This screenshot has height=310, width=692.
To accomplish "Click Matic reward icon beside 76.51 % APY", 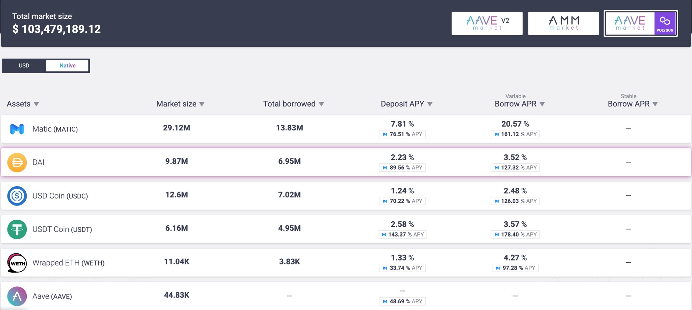I will pos(385,134).
